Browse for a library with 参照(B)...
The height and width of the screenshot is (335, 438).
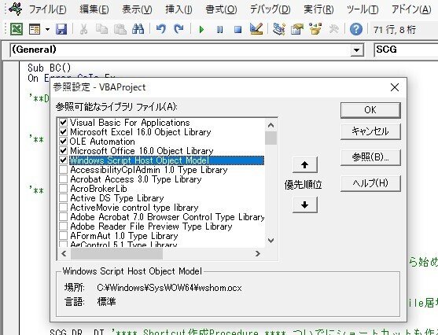pyautogui.click(x=370, y=157)
